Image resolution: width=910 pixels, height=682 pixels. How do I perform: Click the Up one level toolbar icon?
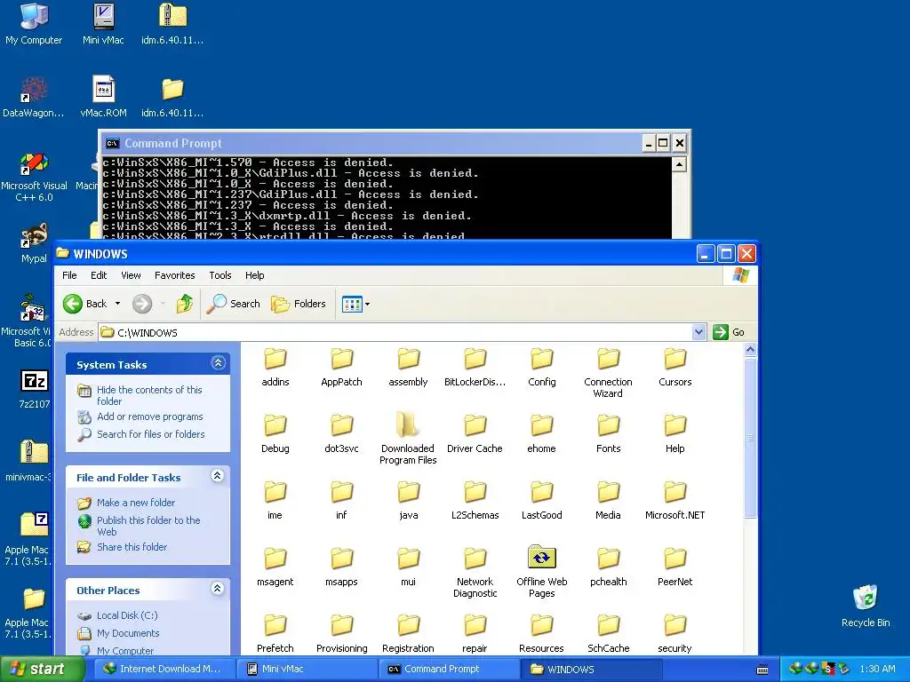point(185,304)
